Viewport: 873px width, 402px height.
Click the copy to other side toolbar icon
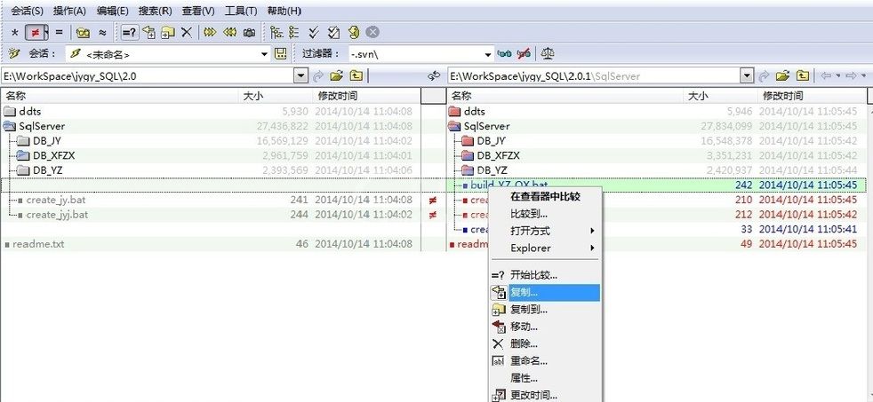(148, 32)
